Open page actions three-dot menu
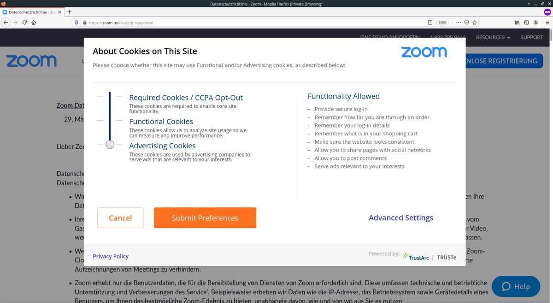The image size is (553, 303). pos(458,22)
